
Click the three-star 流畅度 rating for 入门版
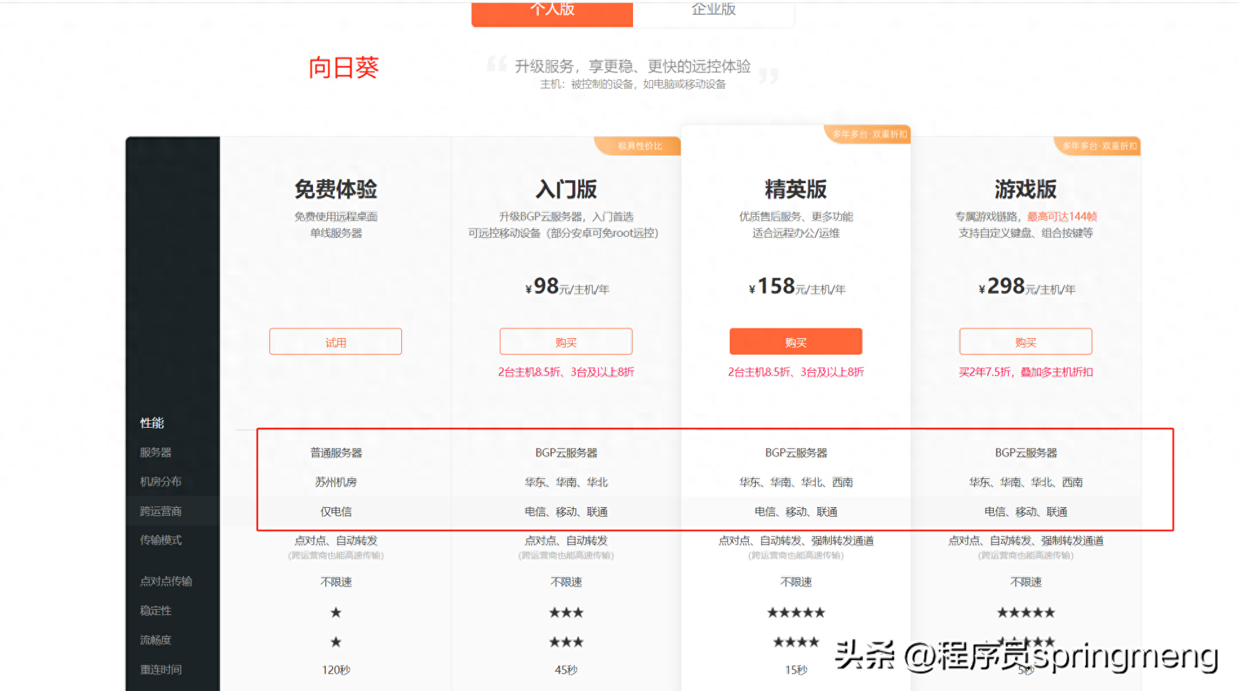pyautogui.click(x=566, y=642)
